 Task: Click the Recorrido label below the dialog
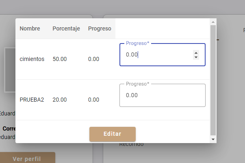pyautogui.click(x=131, y=144)
